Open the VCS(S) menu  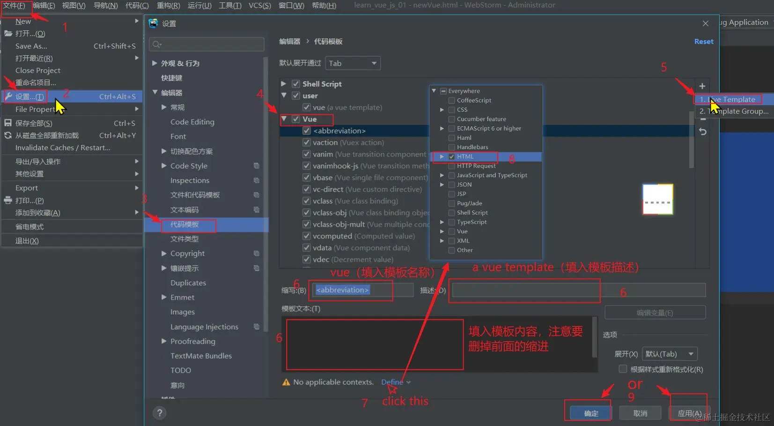pos(260,6)
